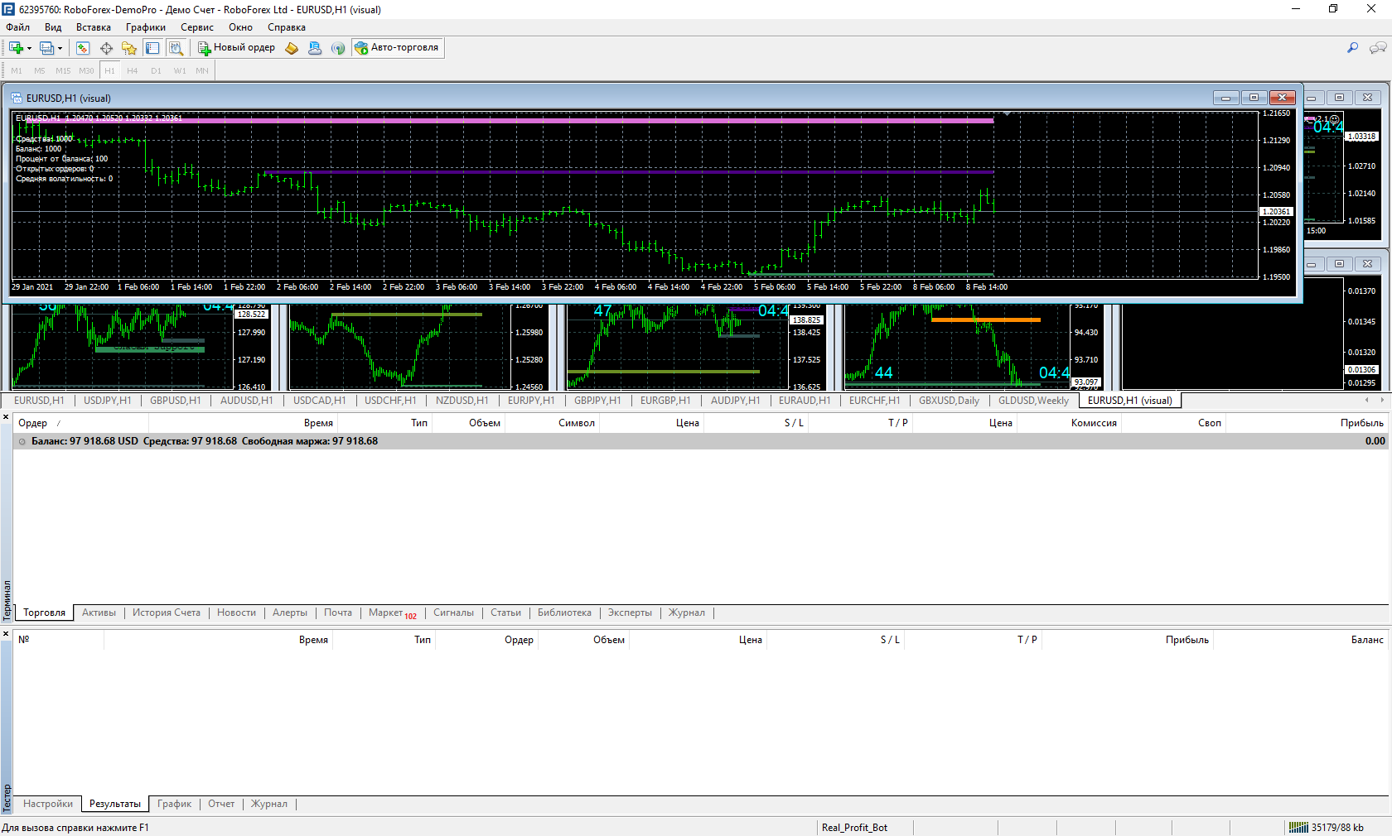Open the Графики menu

coord(145,27)
